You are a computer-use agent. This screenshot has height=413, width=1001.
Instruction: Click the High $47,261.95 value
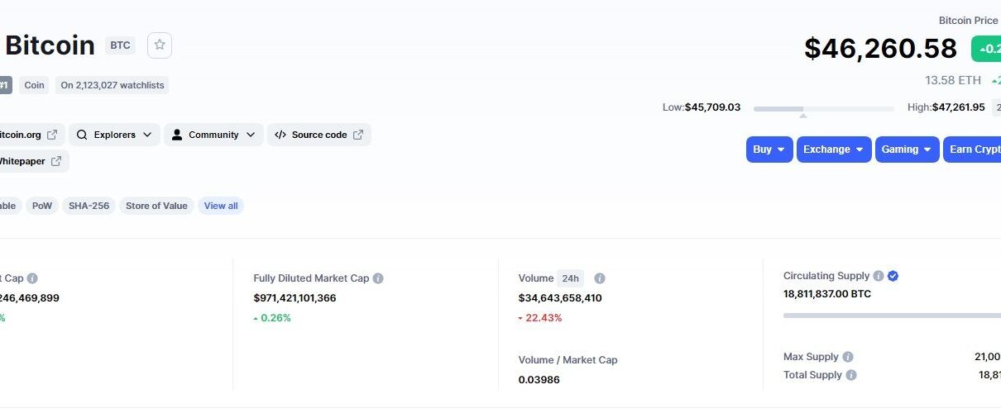(958, 107)
